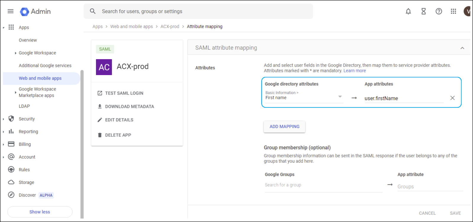Click the Security shield icon
473x222 pixels.
pos(11,119)
